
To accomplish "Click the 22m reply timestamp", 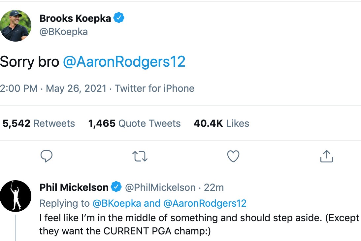I will point(214,188).
